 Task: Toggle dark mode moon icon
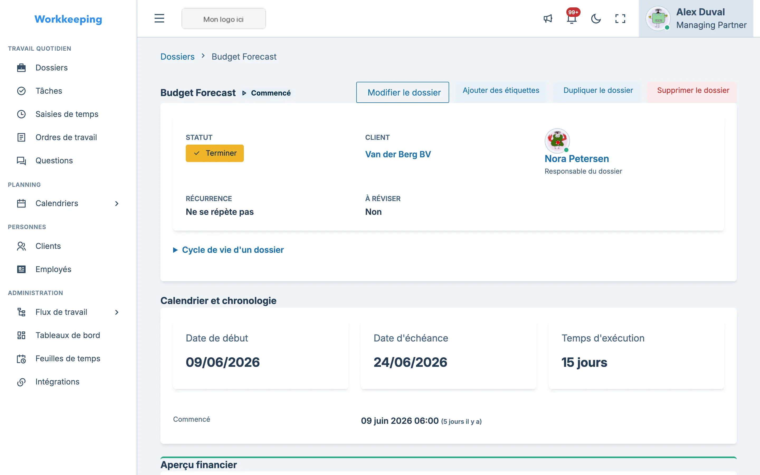596,18
